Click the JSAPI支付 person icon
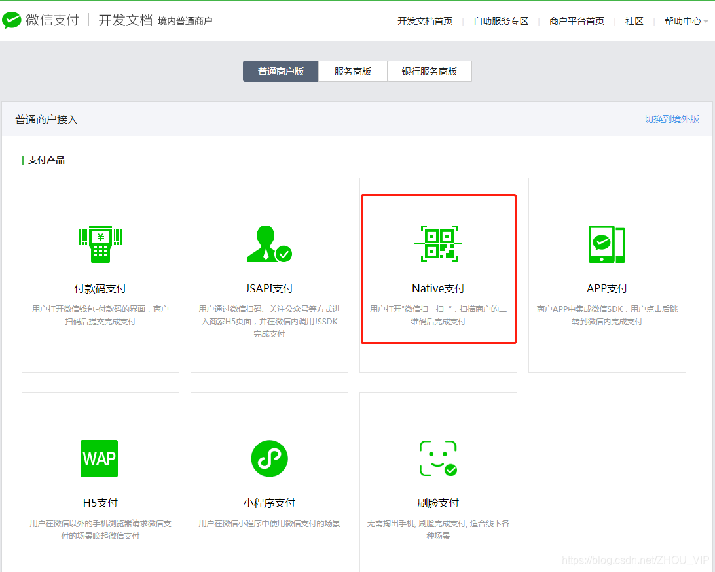 click(269, 244)
